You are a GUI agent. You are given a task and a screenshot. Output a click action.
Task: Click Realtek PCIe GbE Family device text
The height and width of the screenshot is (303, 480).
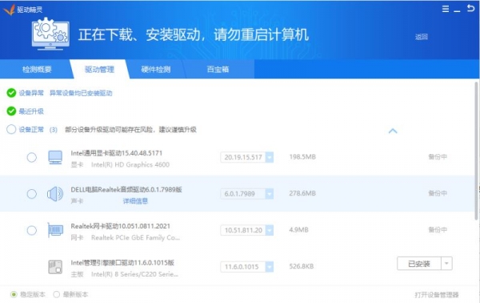pyautogui.click(x=135, y=238)
